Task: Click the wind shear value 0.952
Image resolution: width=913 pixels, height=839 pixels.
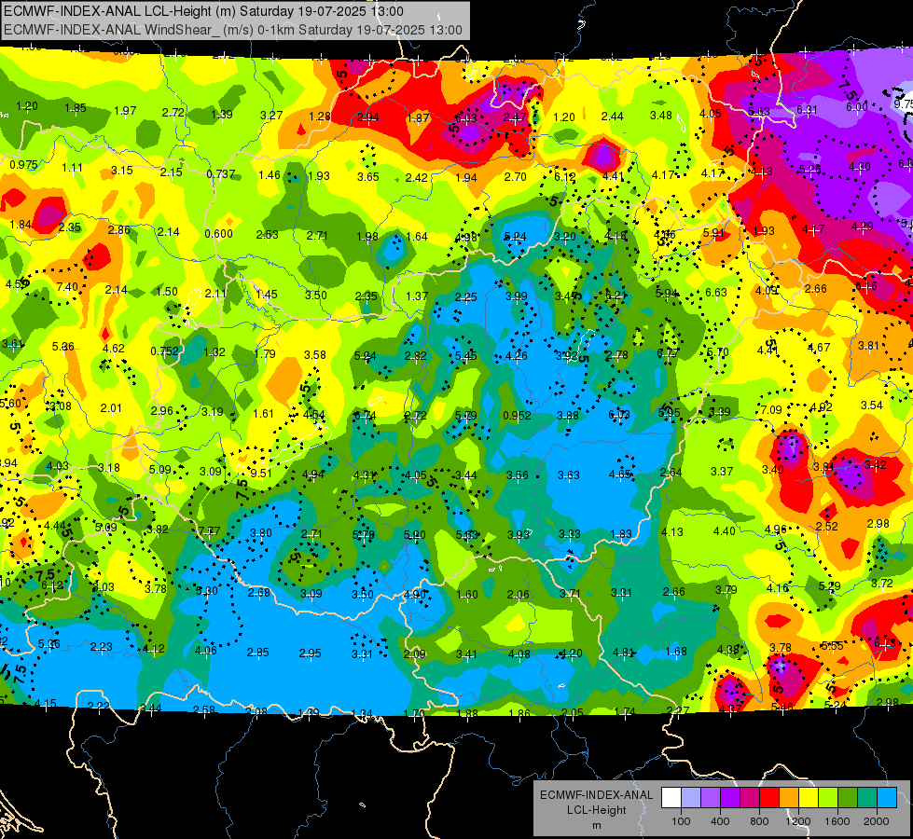Action: (517, 415)
